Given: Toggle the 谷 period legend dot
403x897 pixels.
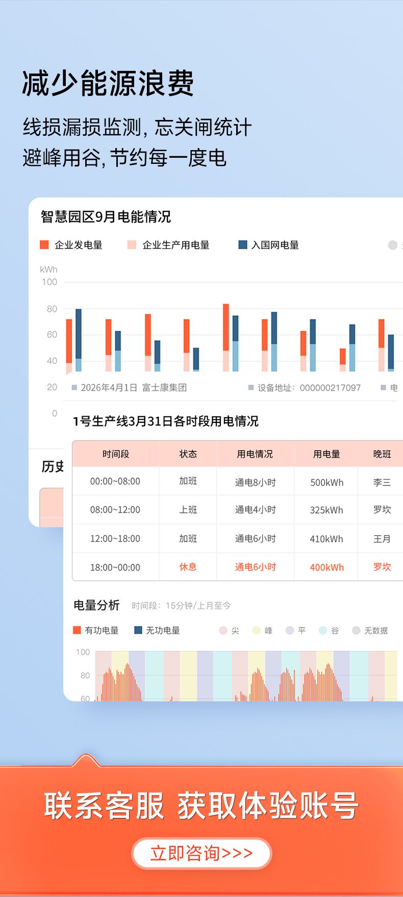Looking at the screenshot, I should [323, 631].
